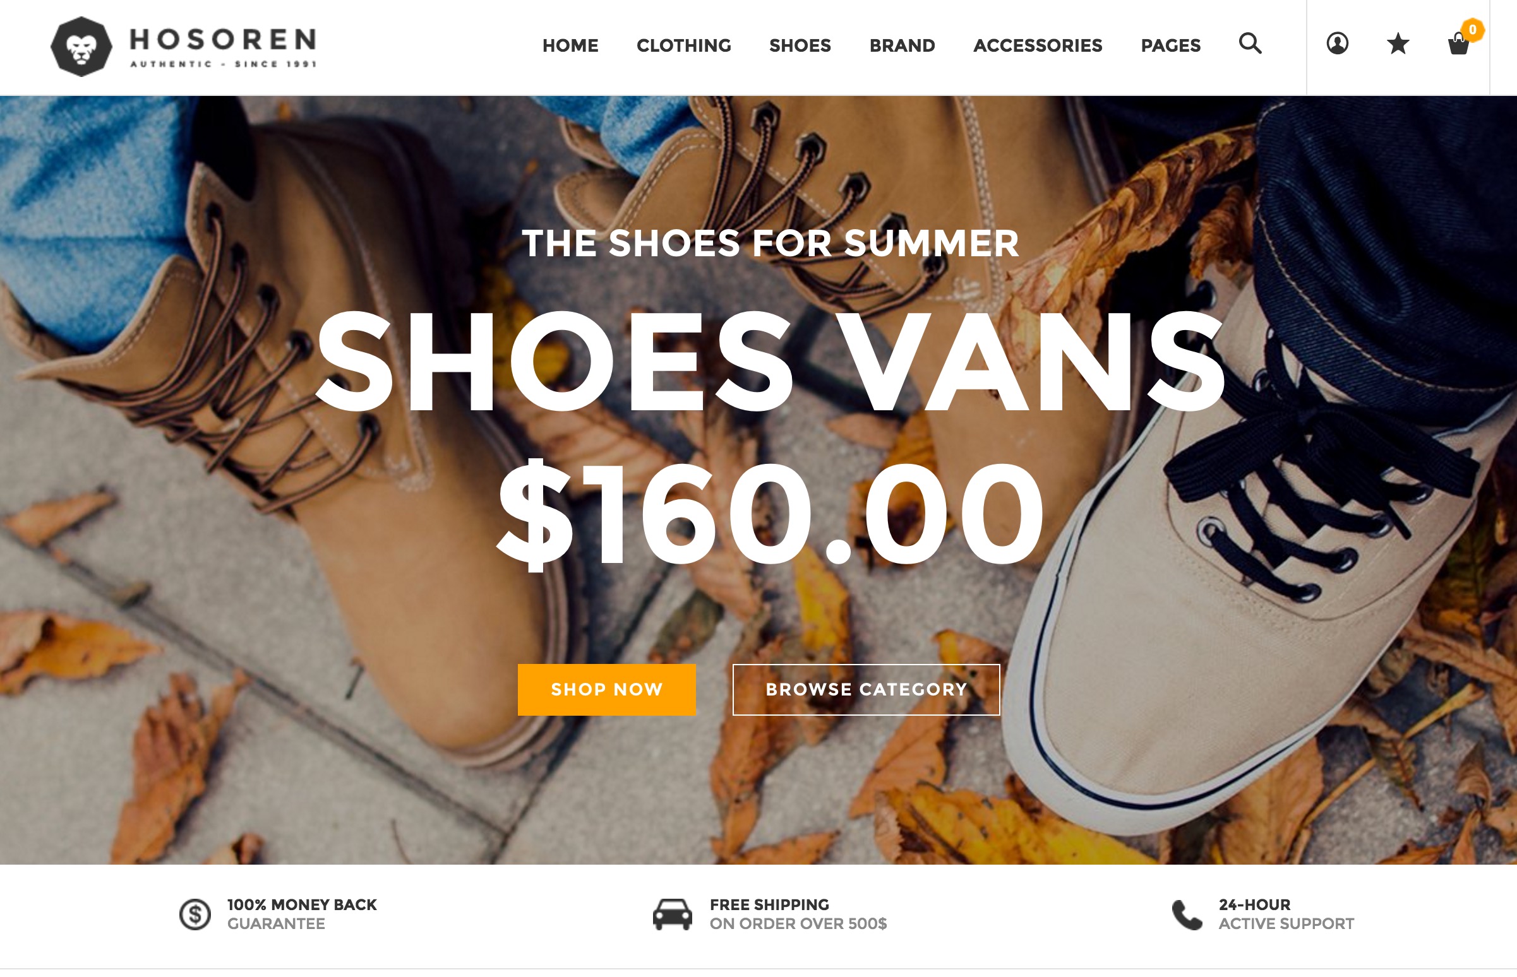Image resolution: width=1517 pixels, height=977 pixels.
Task: Click the Hosoren lion logo
Action: [x=81, y=47]
